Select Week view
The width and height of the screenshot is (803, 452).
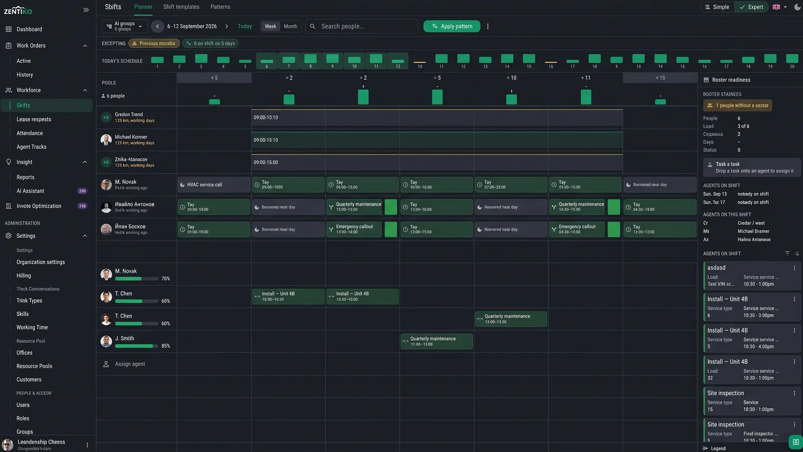(271, 26)
